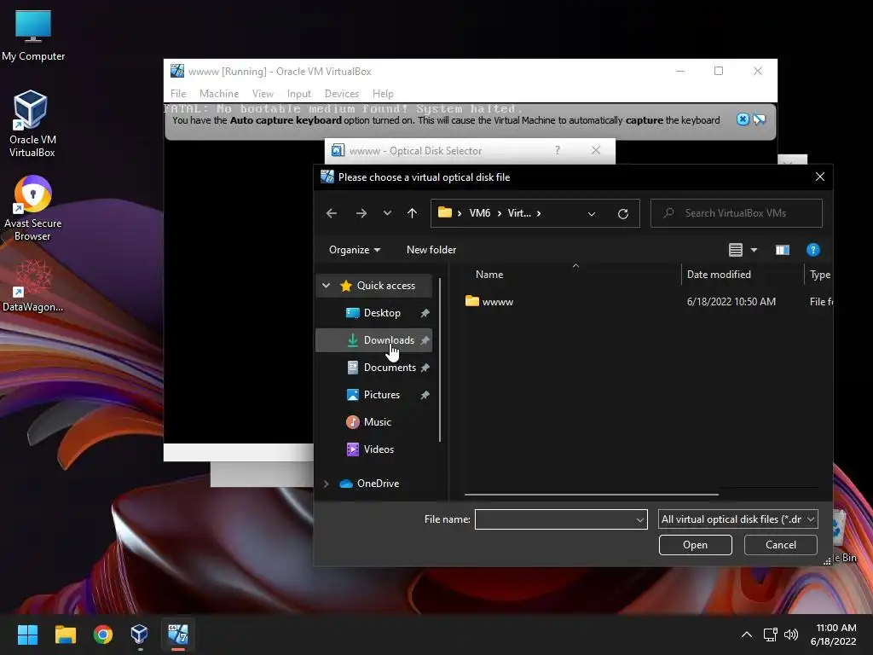Open the volume control in system tray
Viewport: 873px width, 655px height.
pos(790,635)
